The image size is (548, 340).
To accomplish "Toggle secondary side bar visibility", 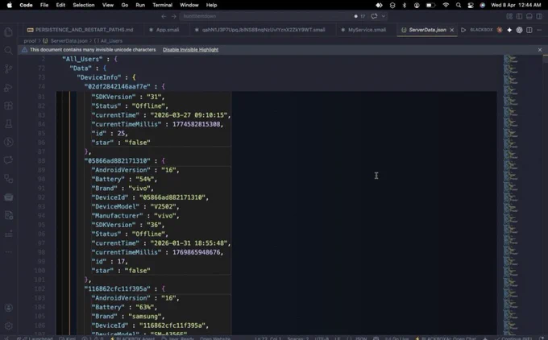I will click(539, 16).
